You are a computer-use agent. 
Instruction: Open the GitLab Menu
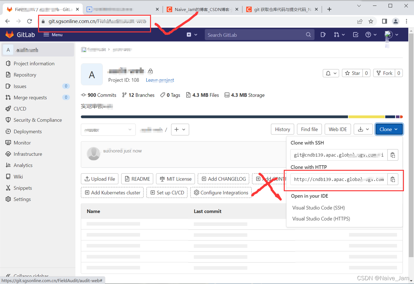coord(53,35)
